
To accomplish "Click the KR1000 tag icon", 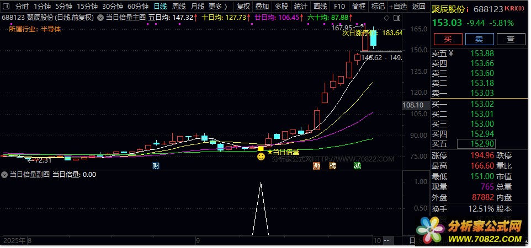I will point(514,8).
